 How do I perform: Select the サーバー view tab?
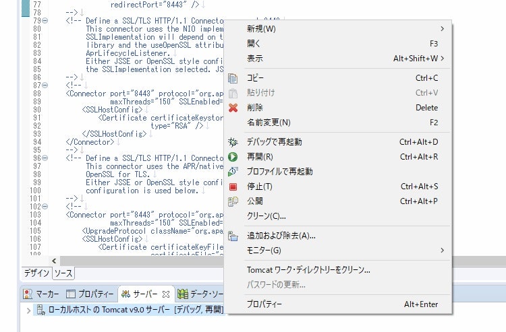146,294
